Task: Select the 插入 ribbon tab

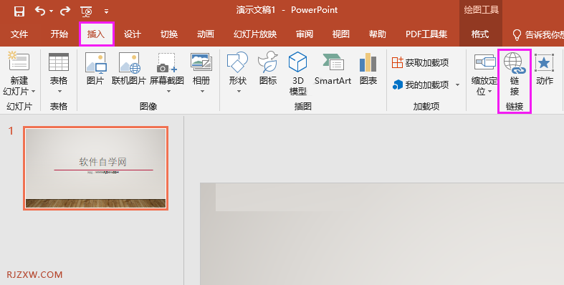Action: point(96,34)
